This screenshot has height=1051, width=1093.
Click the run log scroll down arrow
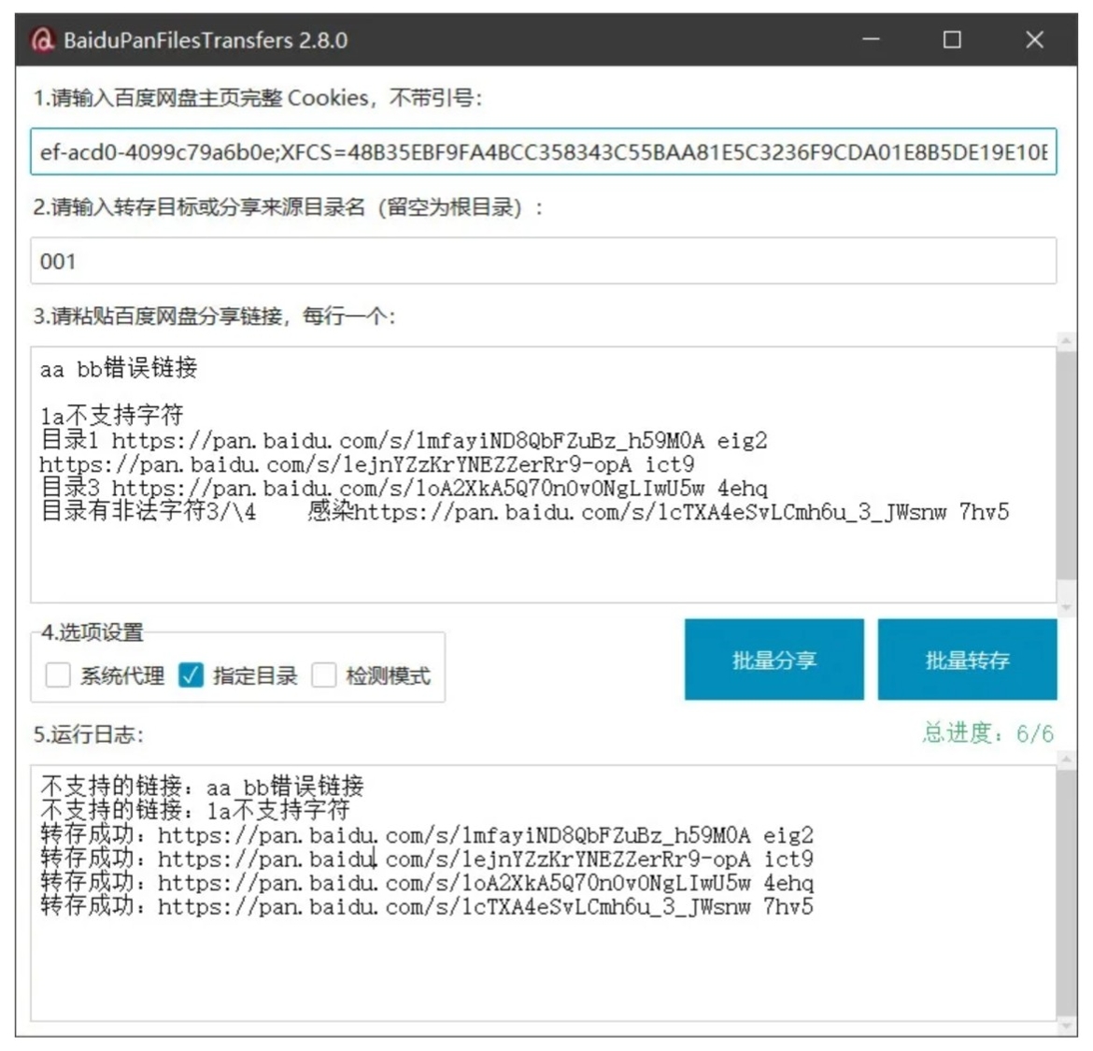[x=1066, y=1027]
